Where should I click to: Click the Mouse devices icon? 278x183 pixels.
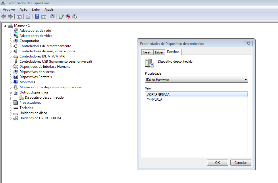16,87
